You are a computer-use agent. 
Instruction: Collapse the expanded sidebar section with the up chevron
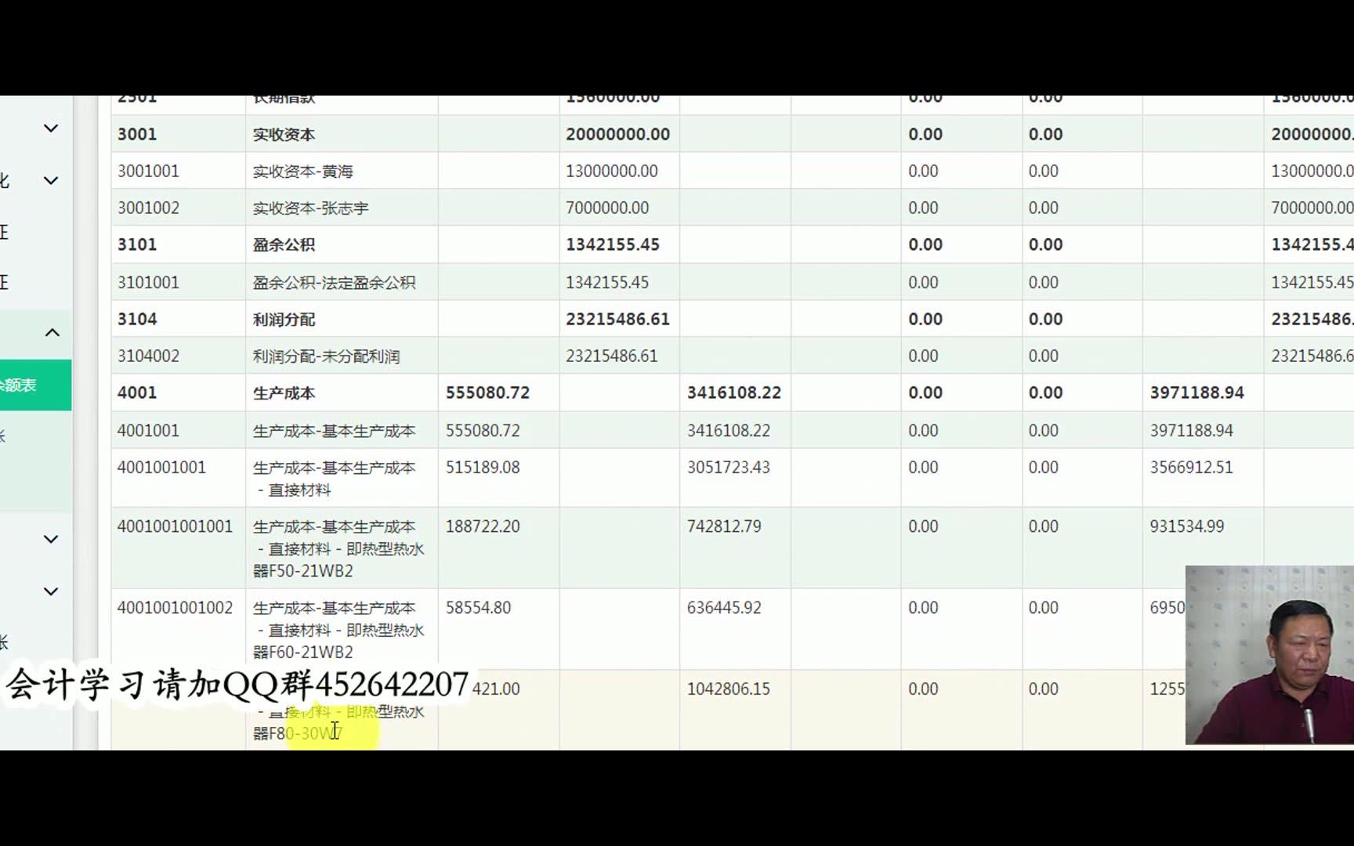tap(51, 332)
